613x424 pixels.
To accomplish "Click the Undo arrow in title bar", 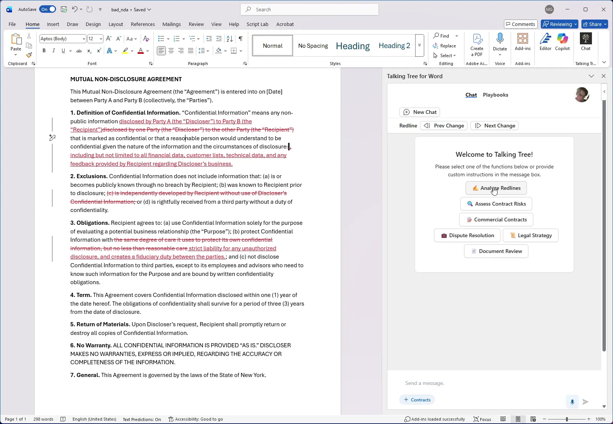I will click(x=74, y=9).
